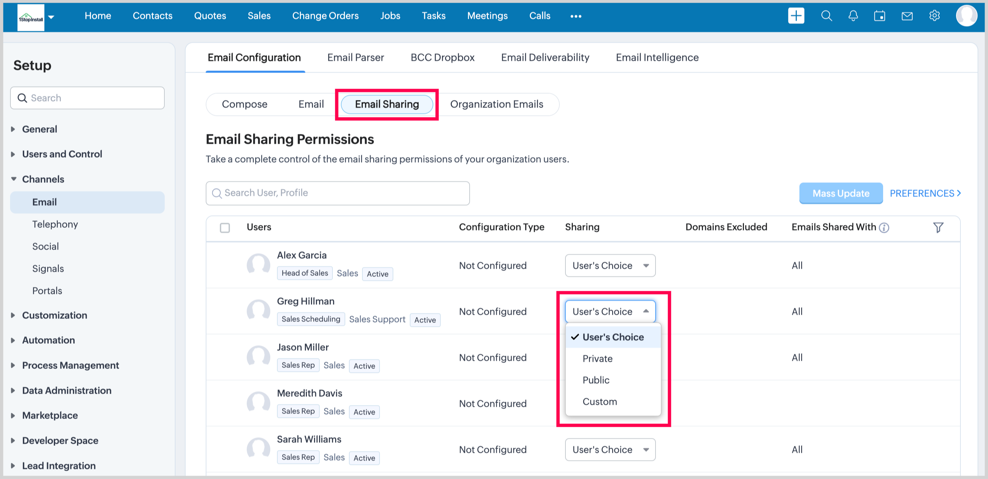The height and width of the screenshot is (479, 988).
Task: Open the PREFERENCES link
Action: click(925, 193)
